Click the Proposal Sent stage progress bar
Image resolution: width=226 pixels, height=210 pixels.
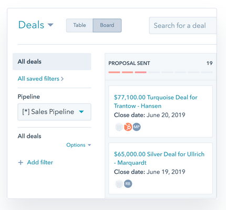pos(160,72)
